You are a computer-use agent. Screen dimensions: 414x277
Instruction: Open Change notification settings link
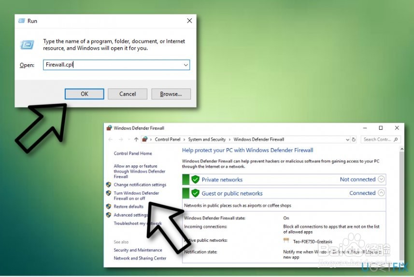[140, 185]
